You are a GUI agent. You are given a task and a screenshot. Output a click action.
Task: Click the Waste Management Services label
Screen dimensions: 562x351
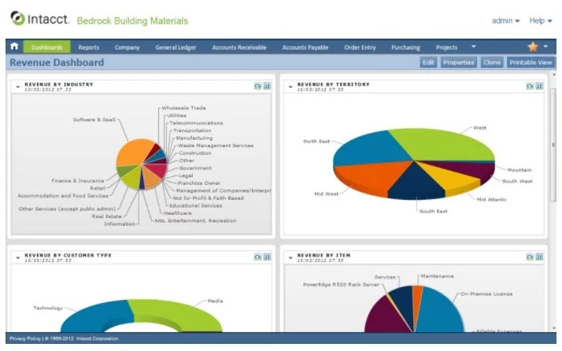(x=216, y=146)
